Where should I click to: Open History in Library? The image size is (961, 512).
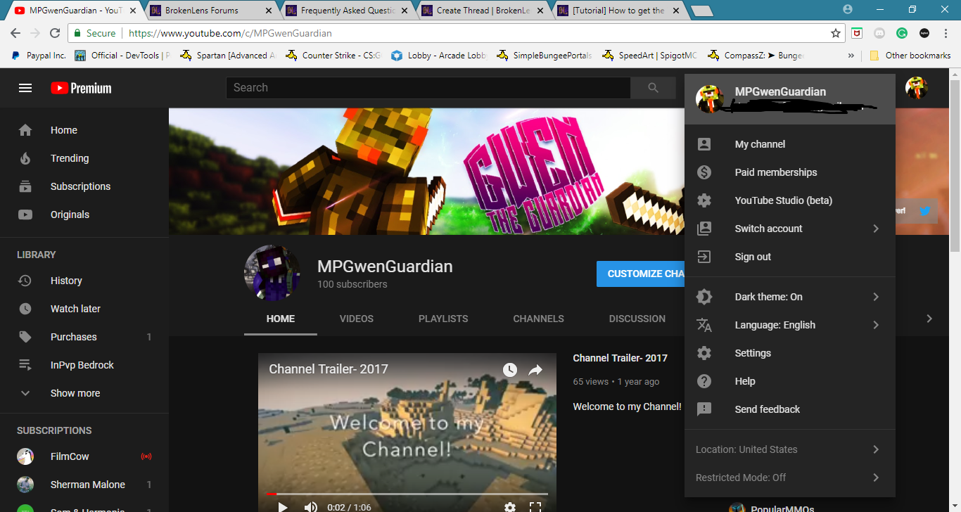click(x=84, y=281)
